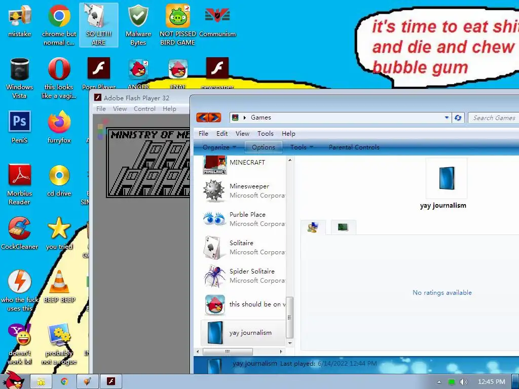Click the Options toolbar button
This screenshot has height=389, width=519.
click(264, 147)
